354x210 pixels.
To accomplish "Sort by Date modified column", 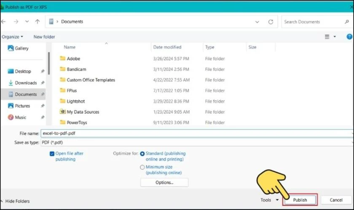I will 167,47.
